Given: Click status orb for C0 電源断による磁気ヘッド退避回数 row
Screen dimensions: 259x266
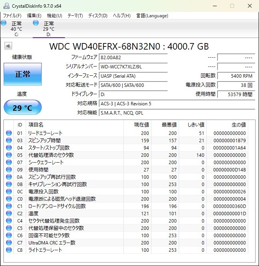Looking at the screenshot, I should pyautogui.click(x=9, y=199).
